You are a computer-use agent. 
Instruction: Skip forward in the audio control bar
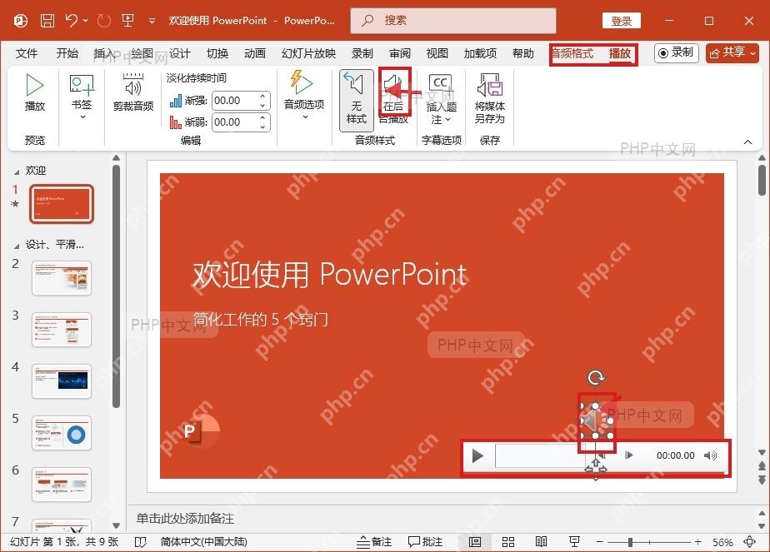click(x=628, y=455)
